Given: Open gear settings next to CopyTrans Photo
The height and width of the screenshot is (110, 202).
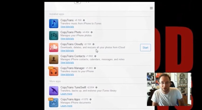Looking at the screenshot, I should pos(92,32).
